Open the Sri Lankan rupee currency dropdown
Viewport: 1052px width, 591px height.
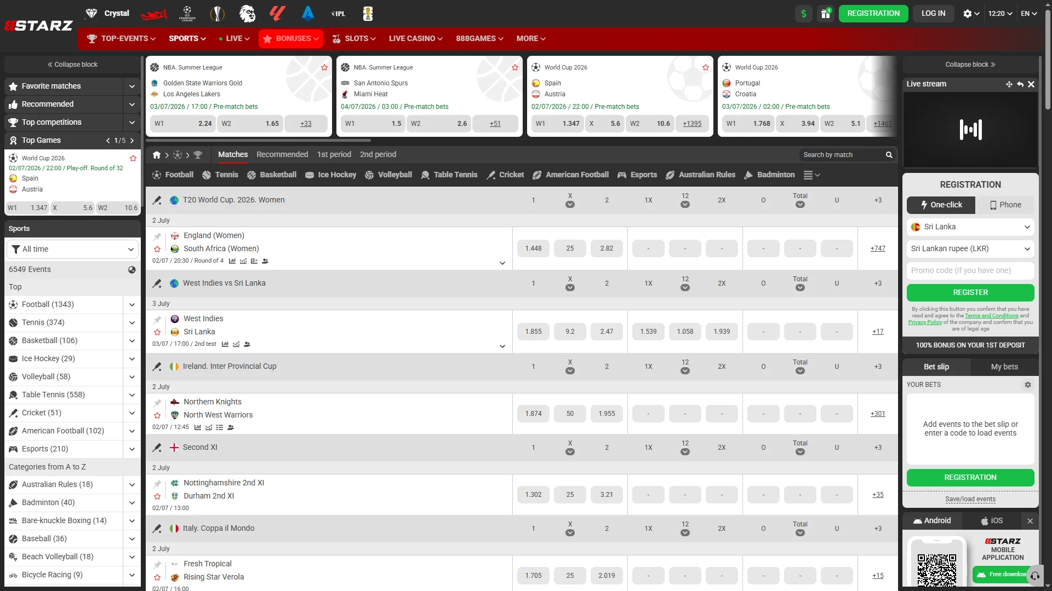(970, 249)
